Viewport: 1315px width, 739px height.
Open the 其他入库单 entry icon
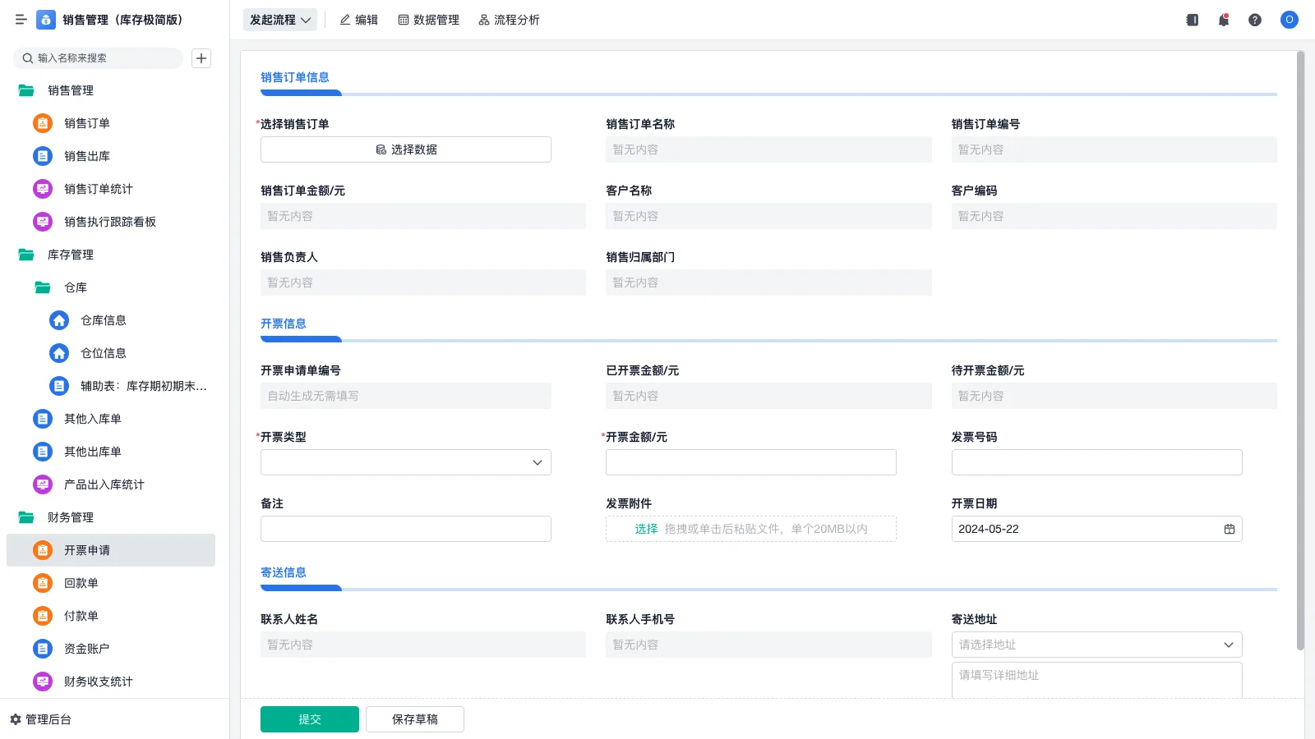(42, 419)
